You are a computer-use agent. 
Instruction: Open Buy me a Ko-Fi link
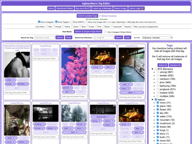82,8
